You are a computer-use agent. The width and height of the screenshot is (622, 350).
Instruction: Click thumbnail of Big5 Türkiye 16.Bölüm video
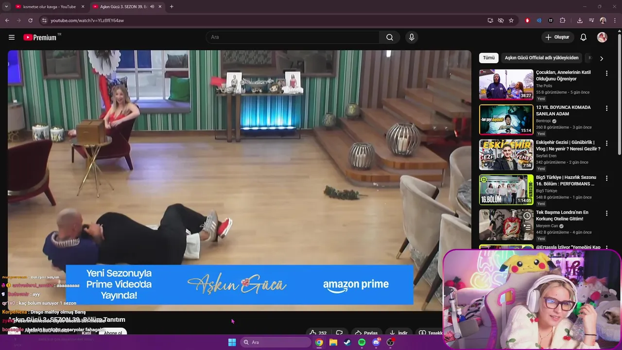point(506,190)
